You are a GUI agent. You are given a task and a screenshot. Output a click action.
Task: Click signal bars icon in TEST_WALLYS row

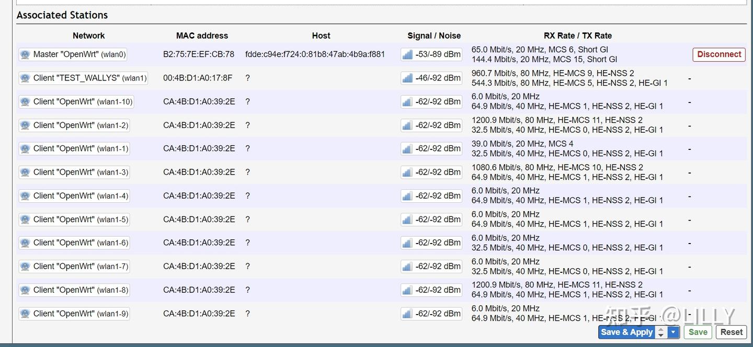pyautogui.click(x=407, y=78)
